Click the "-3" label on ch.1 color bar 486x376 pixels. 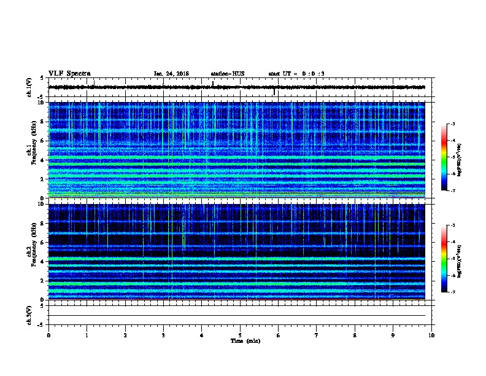tap(452, 124)
